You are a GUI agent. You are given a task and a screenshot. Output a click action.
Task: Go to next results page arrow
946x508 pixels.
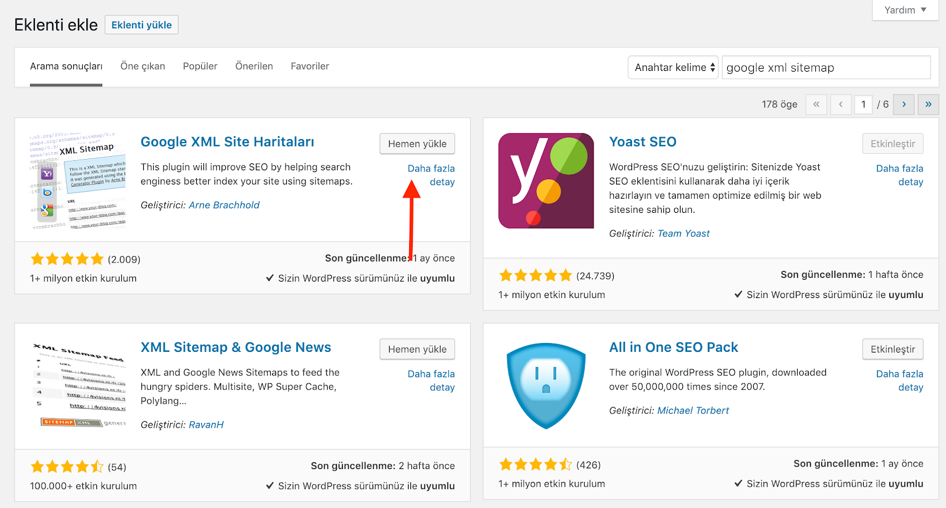pos(903,105)
